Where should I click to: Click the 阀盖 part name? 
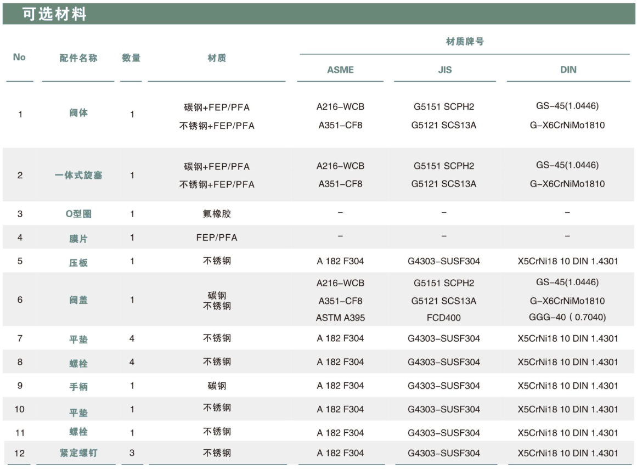coord(78,300)
